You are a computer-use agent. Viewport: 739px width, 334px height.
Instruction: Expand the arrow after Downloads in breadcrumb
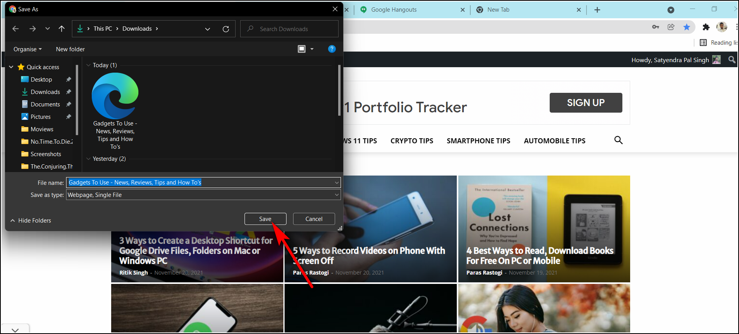(x=157, y=29)
